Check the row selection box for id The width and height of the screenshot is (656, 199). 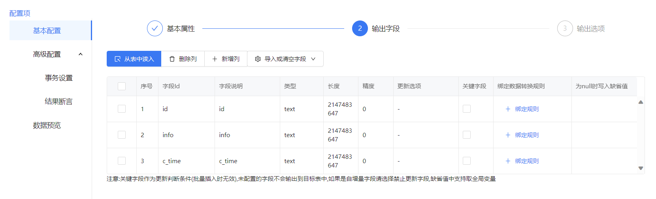[122, 109]
